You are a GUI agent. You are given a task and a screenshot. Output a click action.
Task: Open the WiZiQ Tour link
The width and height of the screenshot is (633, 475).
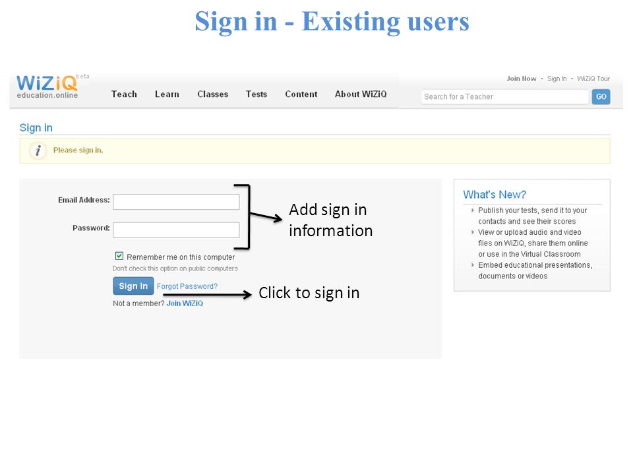(x=593, y=79)
